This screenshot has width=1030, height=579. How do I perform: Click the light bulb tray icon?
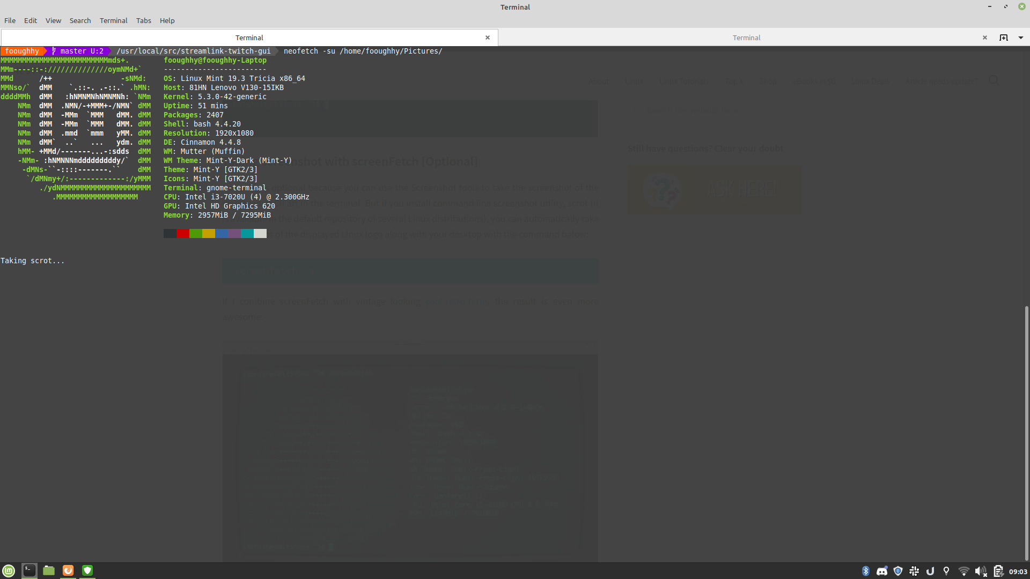(946, 571)
